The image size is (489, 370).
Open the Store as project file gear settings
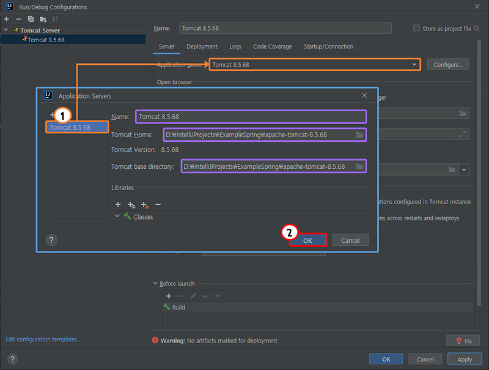[x=477, y=28]
